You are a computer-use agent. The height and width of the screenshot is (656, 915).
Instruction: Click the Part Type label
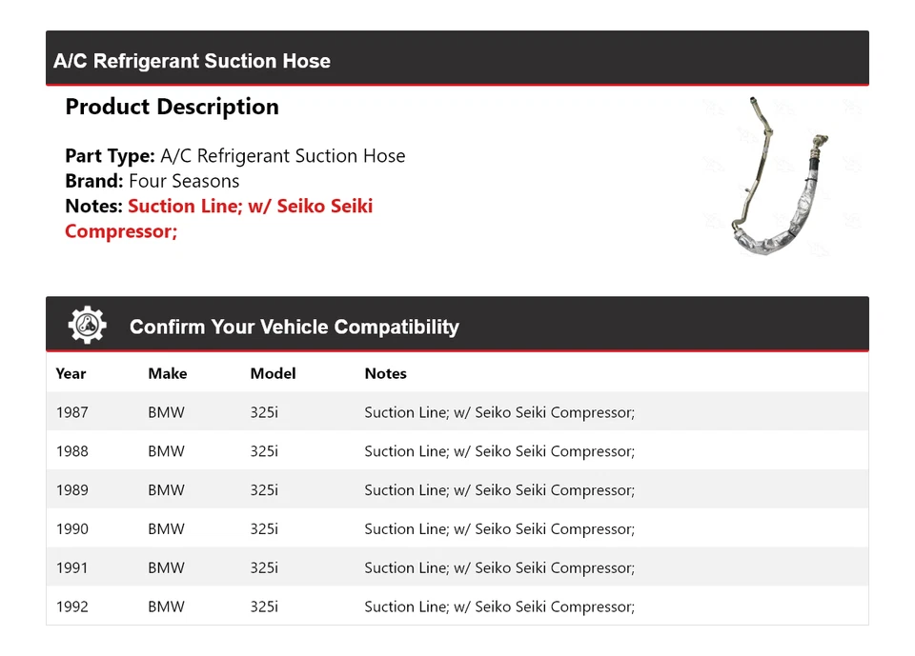point(110,156)
